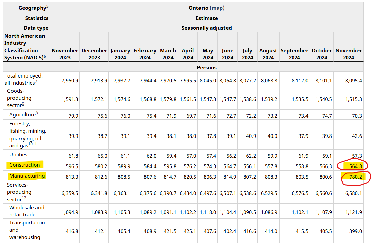Open NAICS footnote 6 link
Screen dimensions: 372x243
[x=45, y=56]
